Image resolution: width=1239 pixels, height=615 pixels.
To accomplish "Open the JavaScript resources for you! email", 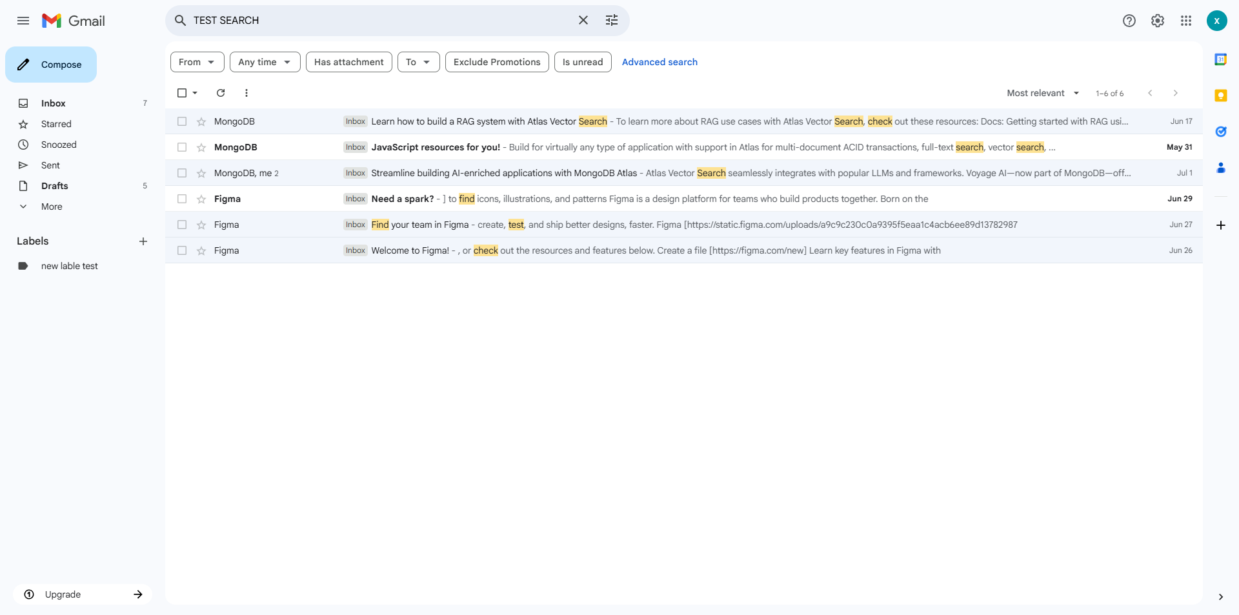I will 684,147.
